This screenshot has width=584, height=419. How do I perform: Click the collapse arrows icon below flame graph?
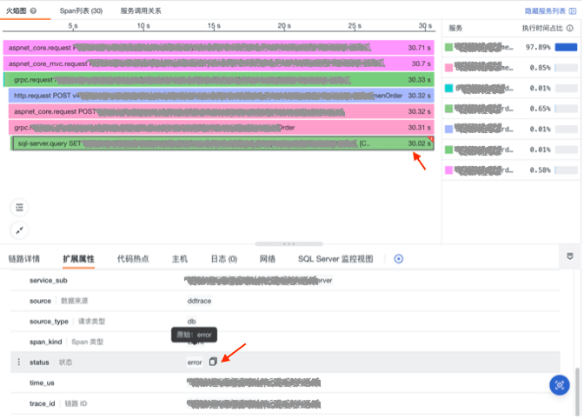click(x=19, y=230)
